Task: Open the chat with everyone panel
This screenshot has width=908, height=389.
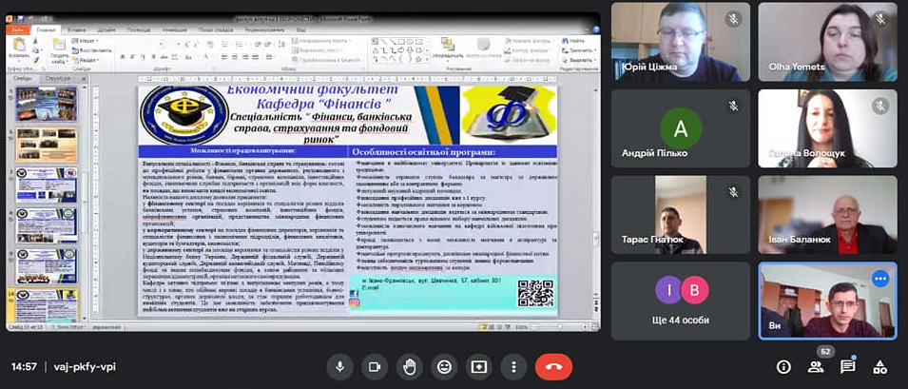Action: [x=847, y=366]
